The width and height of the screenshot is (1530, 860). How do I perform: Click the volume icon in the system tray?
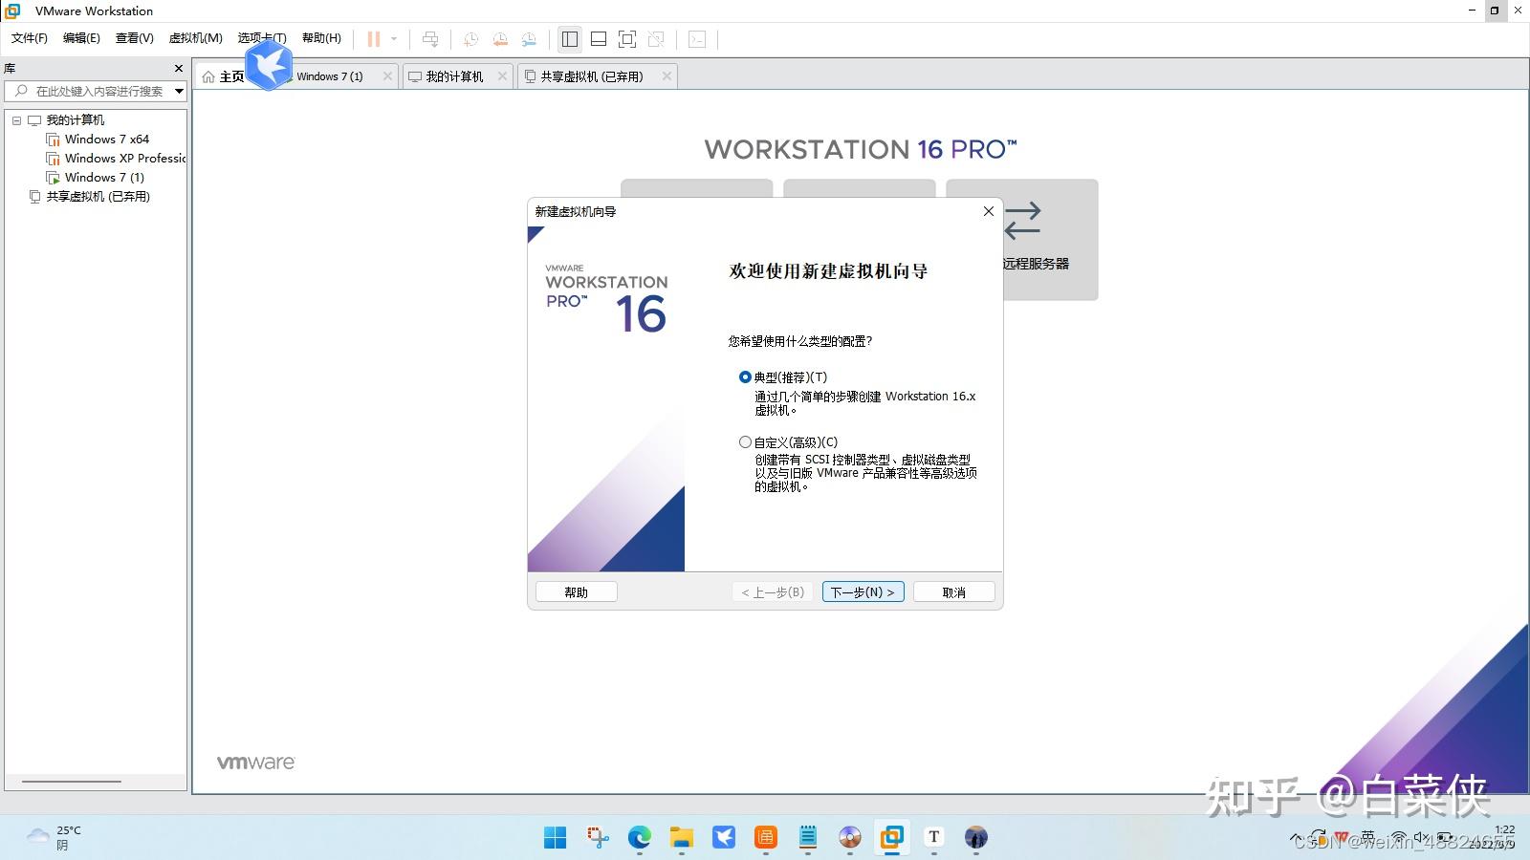click(x=1419, y=838)
